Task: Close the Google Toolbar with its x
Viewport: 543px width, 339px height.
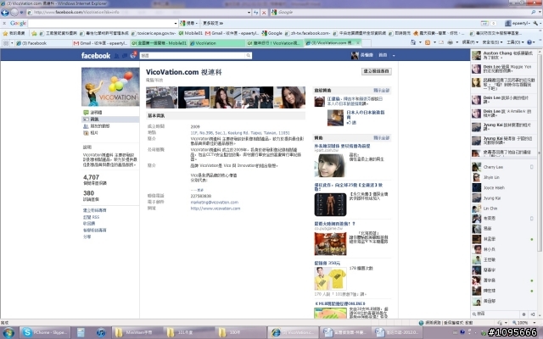Action: pyautogui.click(x=4, y=23)
